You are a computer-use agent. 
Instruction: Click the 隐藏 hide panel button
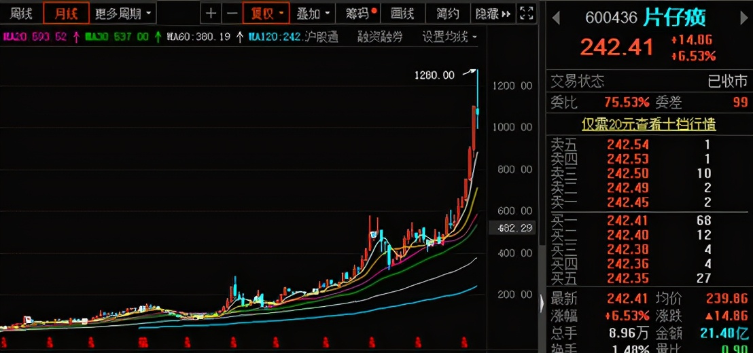493,14
